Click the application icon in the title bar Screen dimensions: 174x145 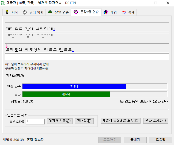point(3,3)
